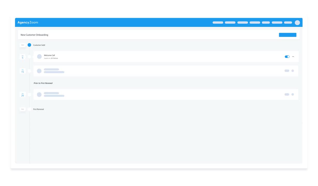
Task: Select the last navigation item before the avatar
Action: click(288, 22)
